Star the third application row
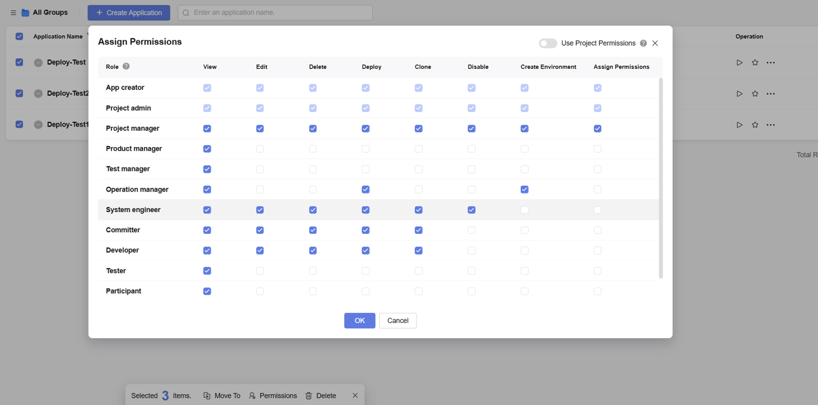This screenshot has width=818, height=405. pyautogui.click(x=755, y=125)
